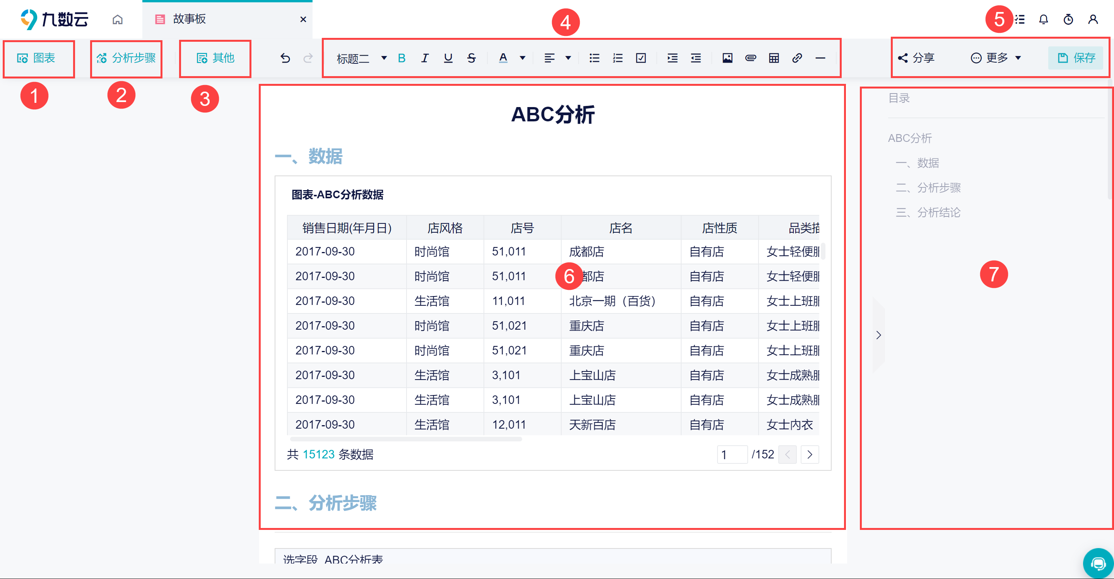This screenshot has width=1114, height=579.
Task: Open the font color dropdown arrow
Action: click(x=523, y=58)
